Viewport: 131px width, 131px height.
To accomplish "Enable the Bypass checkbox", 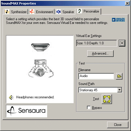I will click(x=89, y=108).
